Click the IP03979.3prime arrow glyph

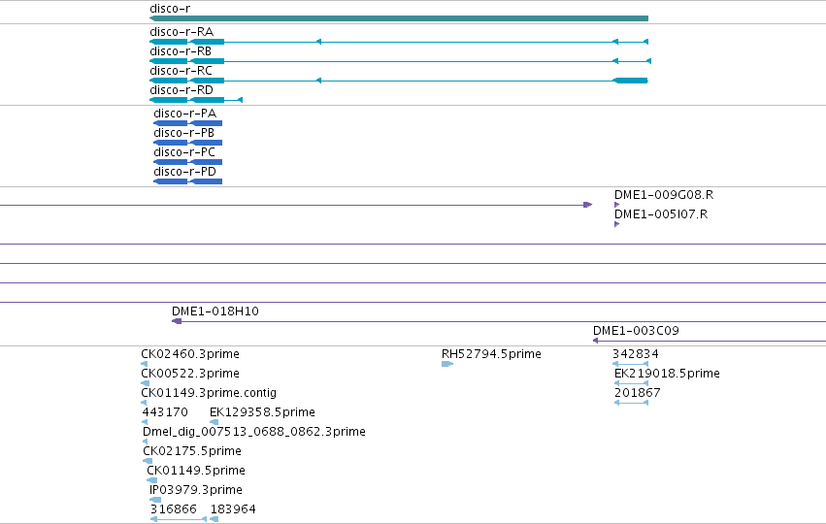155,501
